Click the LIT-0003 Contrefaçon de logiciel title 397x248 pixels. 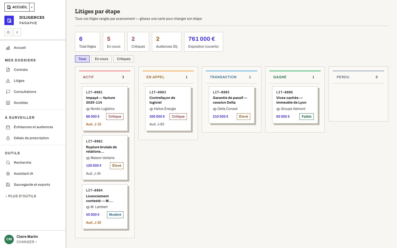click(162, 100)
